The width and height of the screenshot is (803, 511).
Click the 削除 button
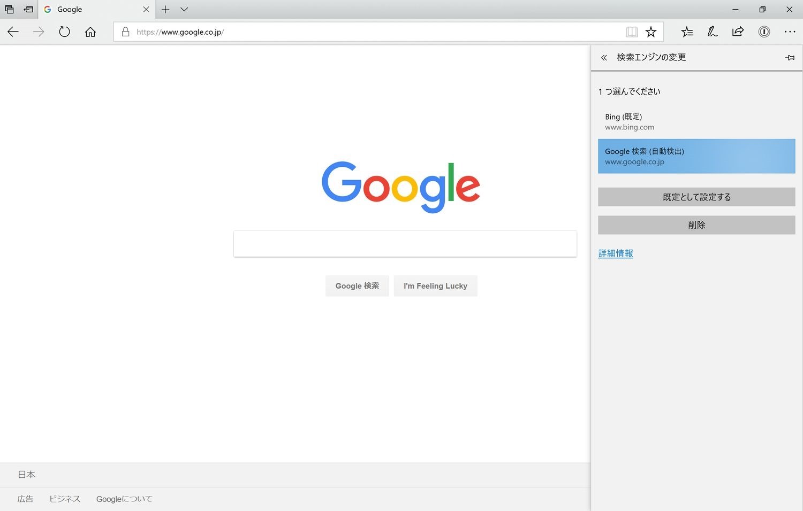coord(696,225)
